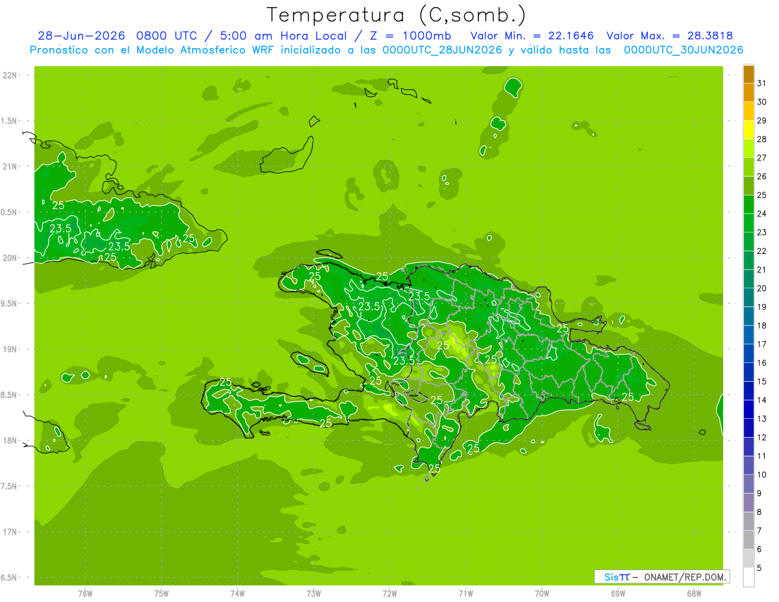Click the '72W' longitude axis label
This screenshot has height=602, width=779.
[x=389, y=593]
